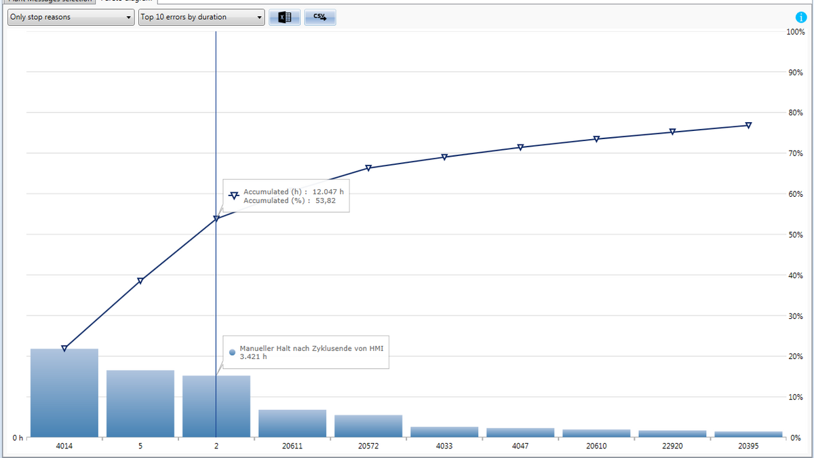The image size is (814, 458).
Task: Click the small bar for error 20610
Action: coord(596,433)
